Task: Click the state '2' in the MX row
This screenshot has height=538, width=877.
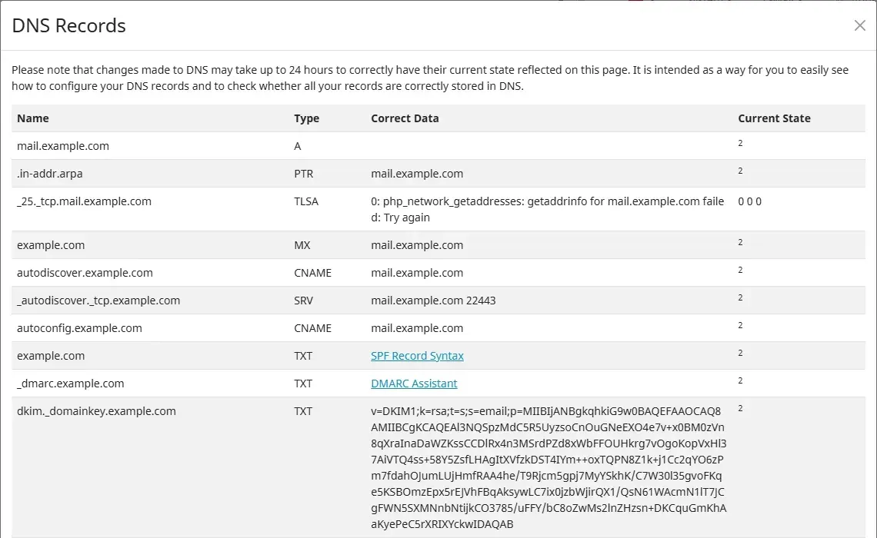Action: [741, 242]
